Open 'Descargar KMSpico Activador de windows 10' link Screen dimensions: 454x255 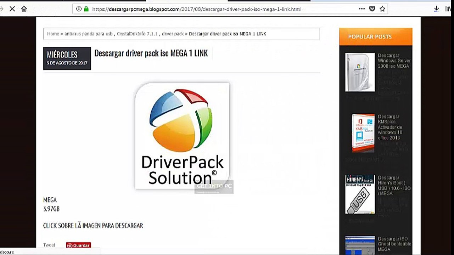pos(390,127)
